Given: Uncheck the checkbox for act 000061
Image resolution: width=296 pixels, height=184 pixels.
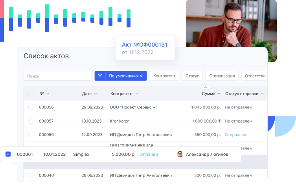Looking at the screenshot, I should (x=8, y=154).
